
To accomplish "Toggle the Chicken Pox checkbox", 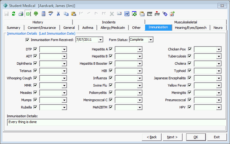I will coord(190,49).
